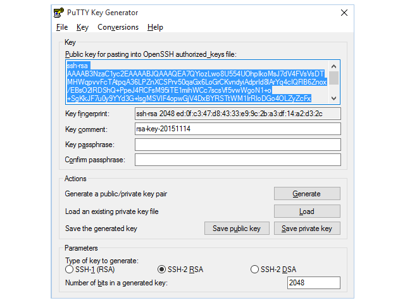405x303 pixels.
Task: Open the File menu
Action: pyautogui.click(x=62, y=27)
